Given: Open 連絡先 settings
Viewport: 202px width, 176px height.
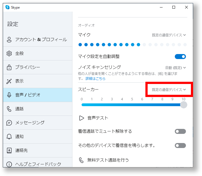Looking at the screenshot, I should [38, 151].
